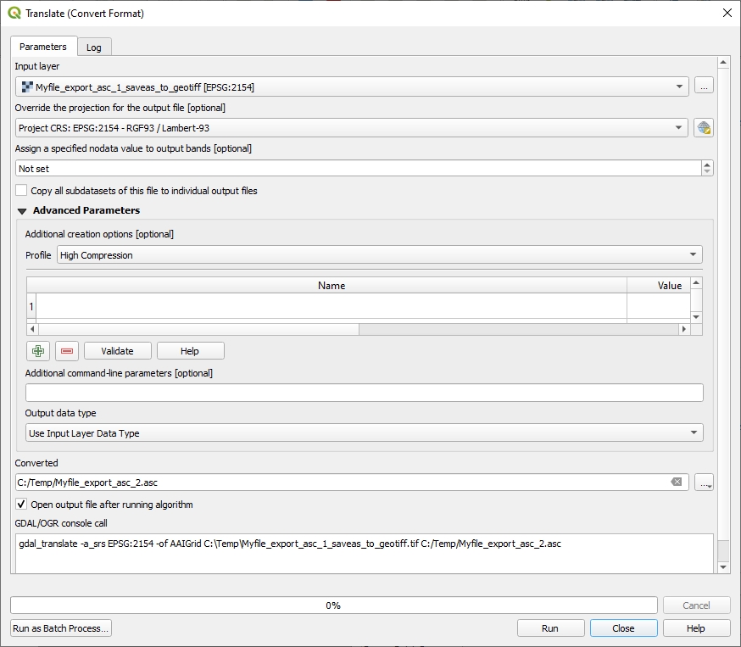The height and width of the screenshot is (647, 741).
Task: Click the nodata value Not set field
Action: pyautogui.click(x=359, y=168)
